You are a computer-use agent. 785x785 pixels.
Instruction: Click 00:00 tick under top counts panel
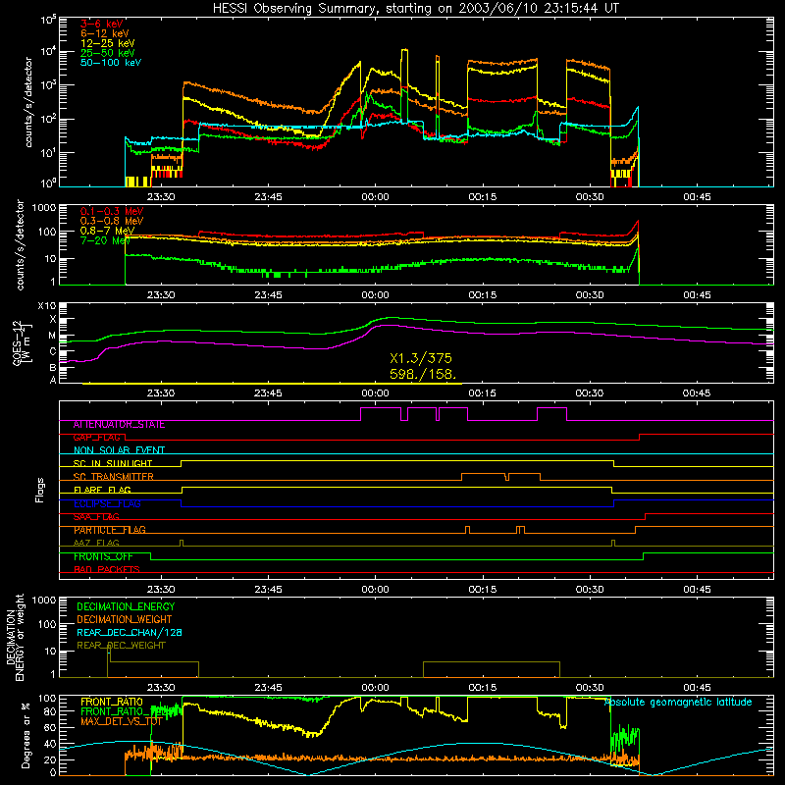tap(375, 197)
